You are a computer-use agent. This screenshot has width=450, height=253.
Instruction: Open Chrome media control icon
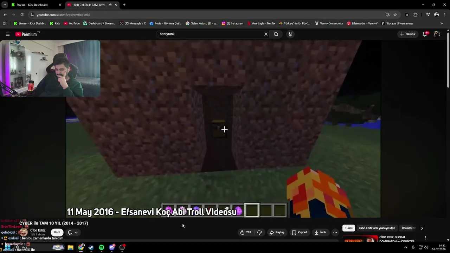[x=428, y=15]
